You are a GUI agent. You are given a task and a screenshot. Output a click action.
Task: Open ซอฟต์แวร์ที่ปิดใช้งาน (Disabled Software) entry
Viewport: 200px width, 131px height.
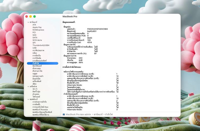[41, 115]
